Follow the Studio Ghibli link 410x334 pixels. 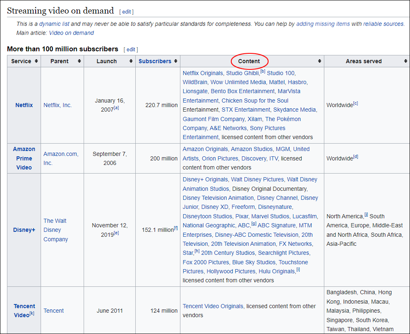coord(242,73)
